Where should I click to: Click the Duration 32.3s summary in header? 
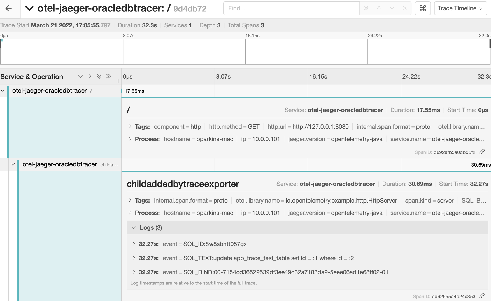pos(137,25)
